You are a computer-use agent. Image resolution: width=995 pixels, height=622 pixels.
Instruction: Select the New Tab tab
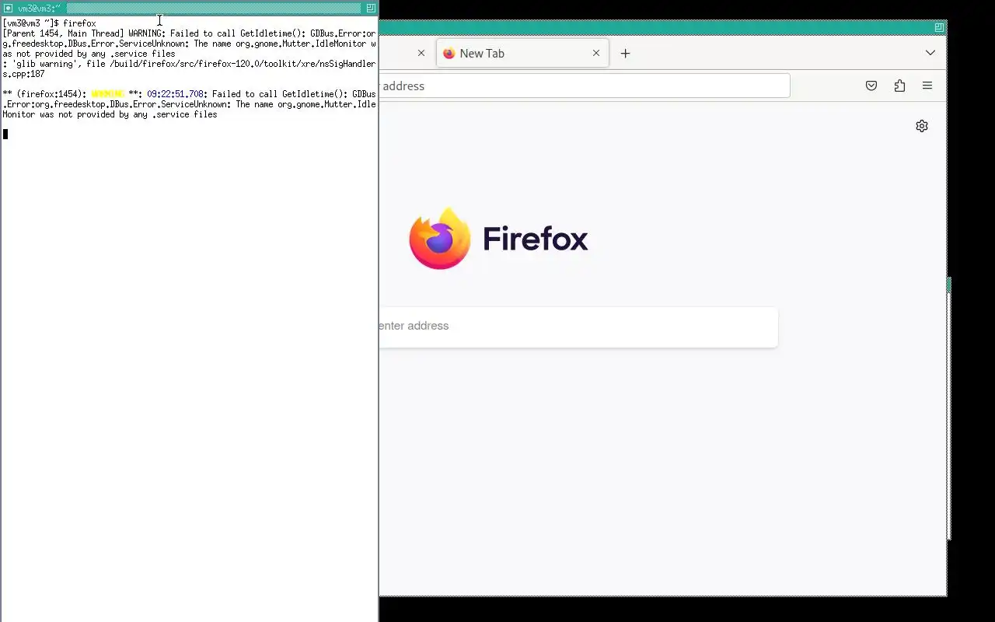(522, 53)
